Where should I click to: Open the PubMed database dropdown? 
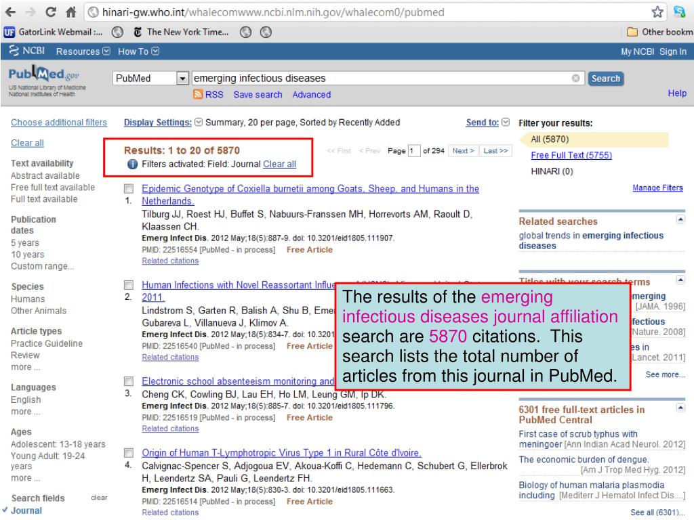181,79
